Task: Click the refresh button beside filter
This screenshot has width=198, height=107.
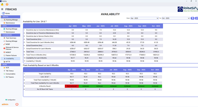Action: point(196,18)
